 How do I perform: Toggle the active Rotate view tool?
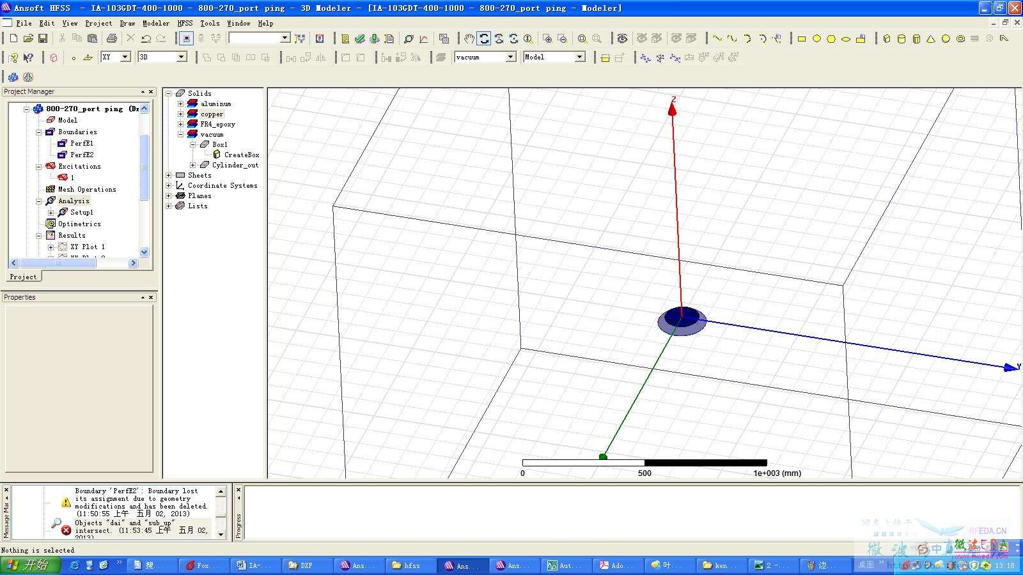tap(484, 38)
